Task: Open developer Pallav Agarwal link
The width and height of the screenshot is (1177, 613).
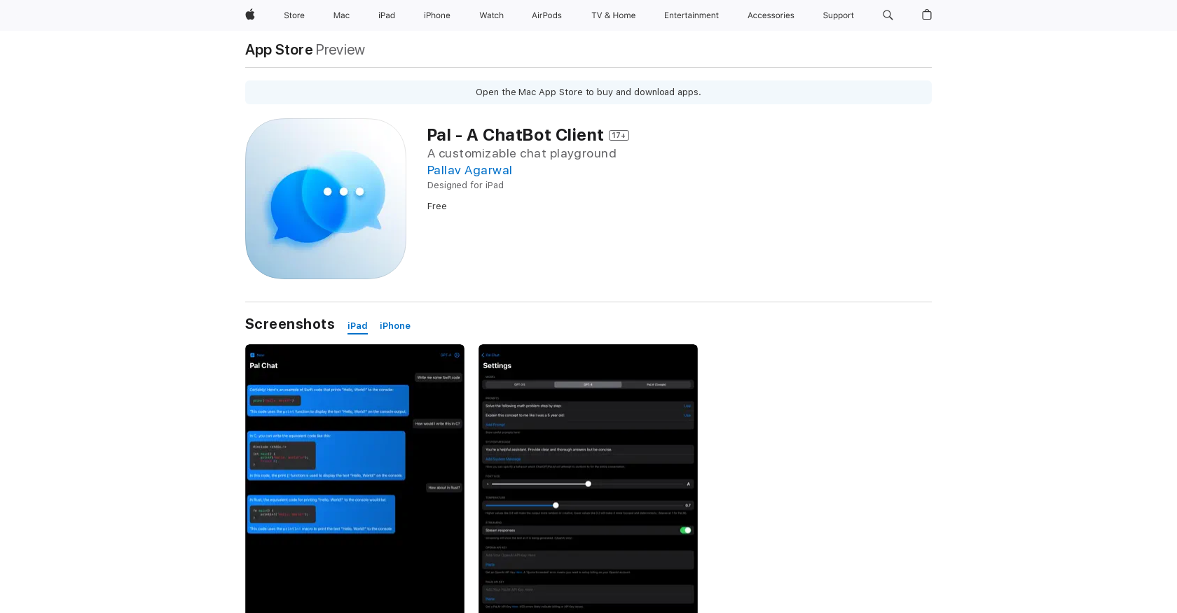Action: (x=469, y=170)
